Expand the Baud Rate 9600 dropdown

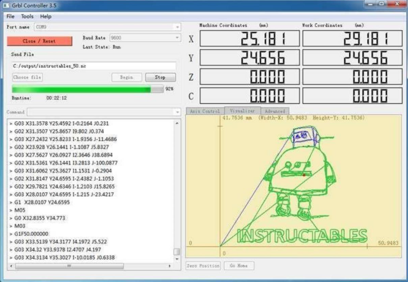point(177,38)
